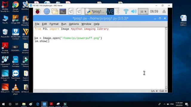Image resolution: width=191 pixels, height=107 pixels.
Task: Open the IDLE Format menu
Action: tap(54, 24)
